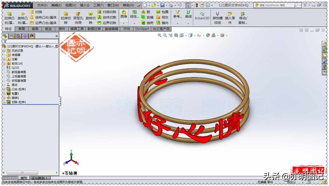This screenshot has width=329, height=186.
Task: Open the display style dropdown in the view toolbar
Action: (x=195, y=35)
